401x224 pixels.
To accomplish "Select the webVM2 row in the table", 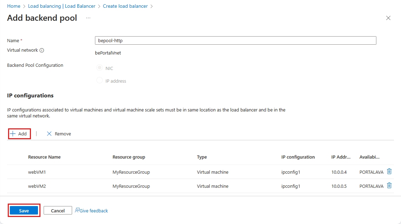I will click(37, 186).
